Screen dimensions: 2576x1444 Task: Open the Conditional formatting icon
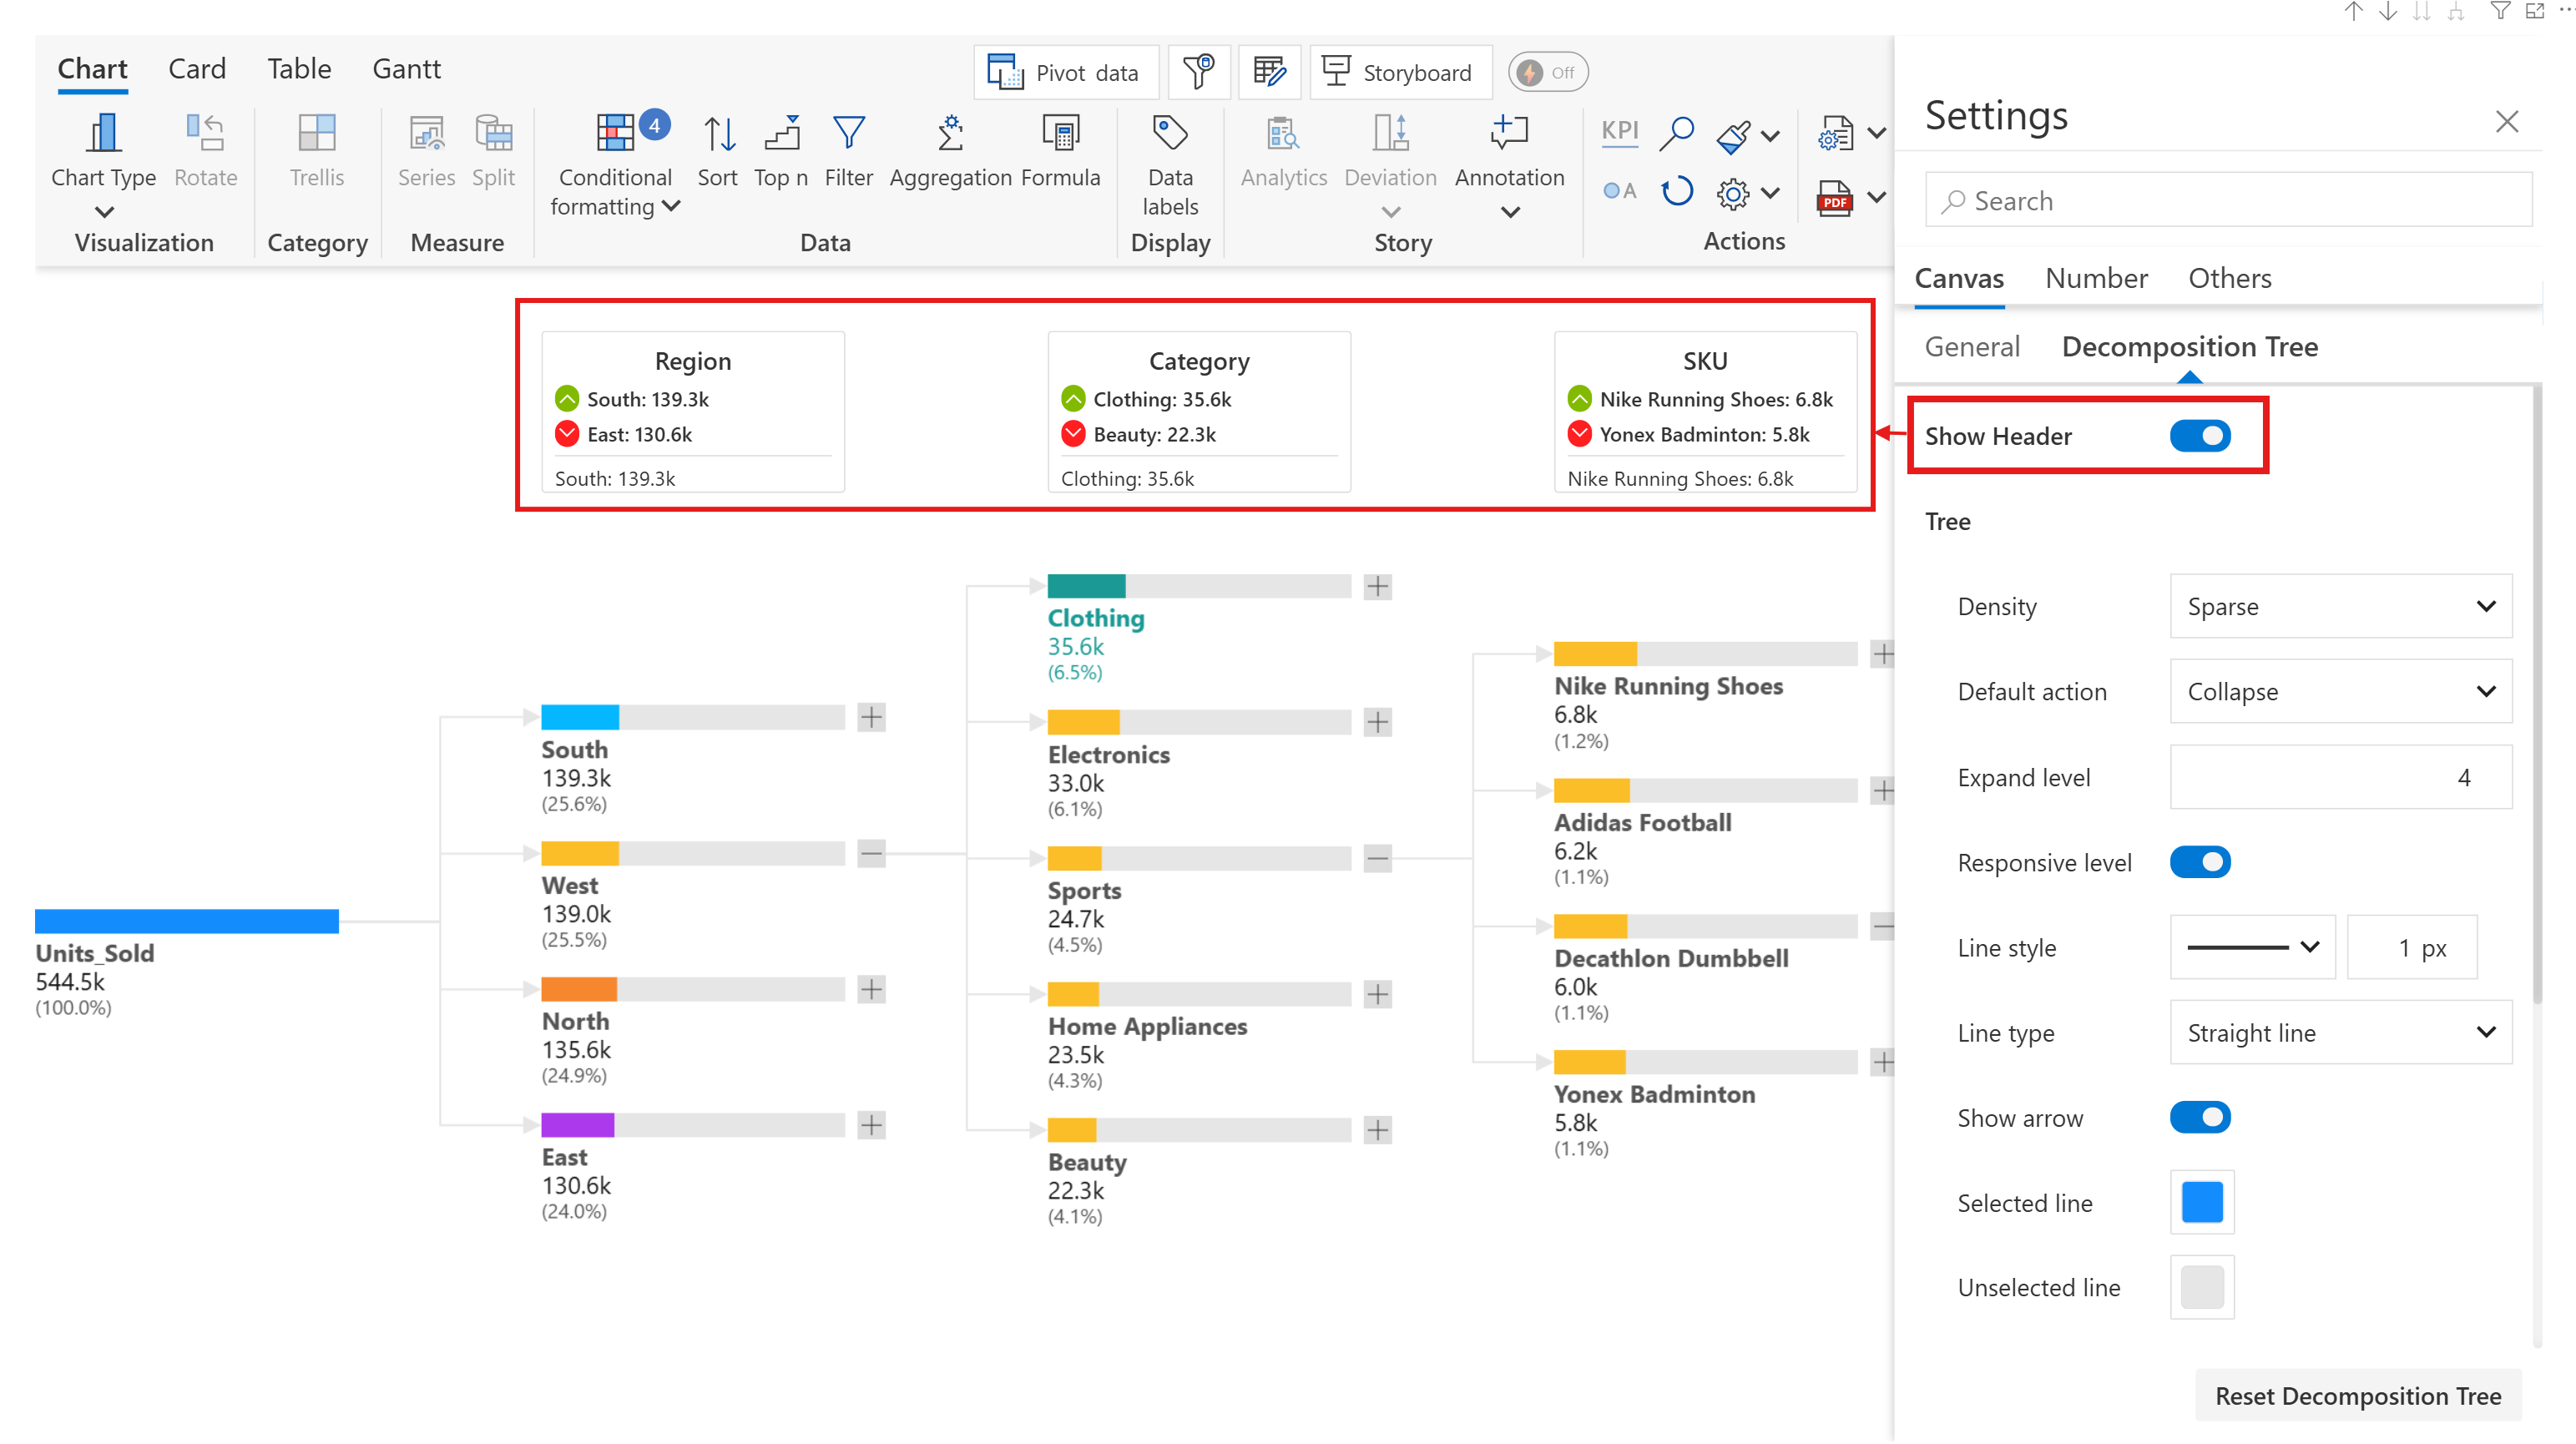615,133
